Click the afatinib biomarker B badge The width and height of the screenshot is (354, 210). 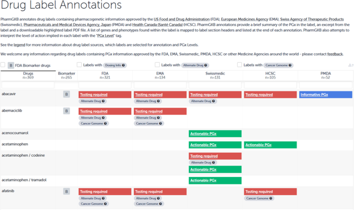[66, 191]
